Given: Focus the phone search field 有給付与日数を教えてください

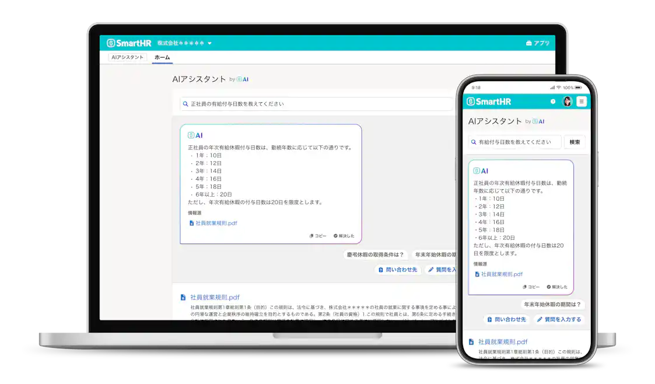Looking at the screenshot, I should (x=514, y=142).
